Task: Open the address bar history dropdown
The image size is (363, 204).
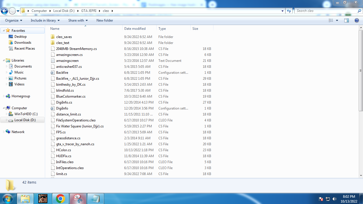Action: [x=282, y=11]
